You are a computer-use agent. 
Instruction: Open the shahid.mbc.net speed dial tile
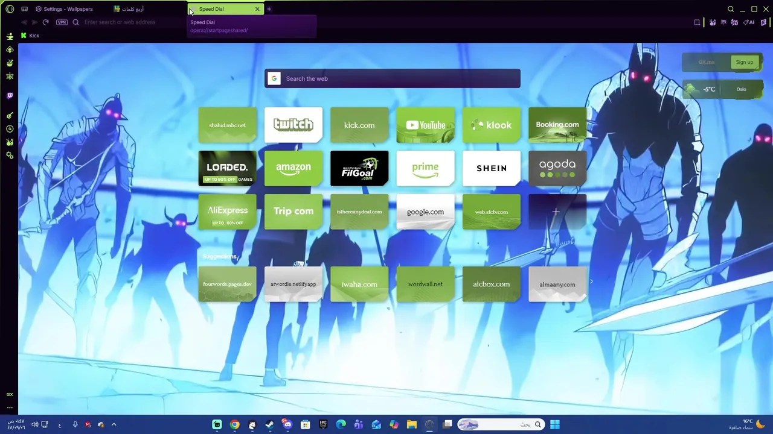228,125
